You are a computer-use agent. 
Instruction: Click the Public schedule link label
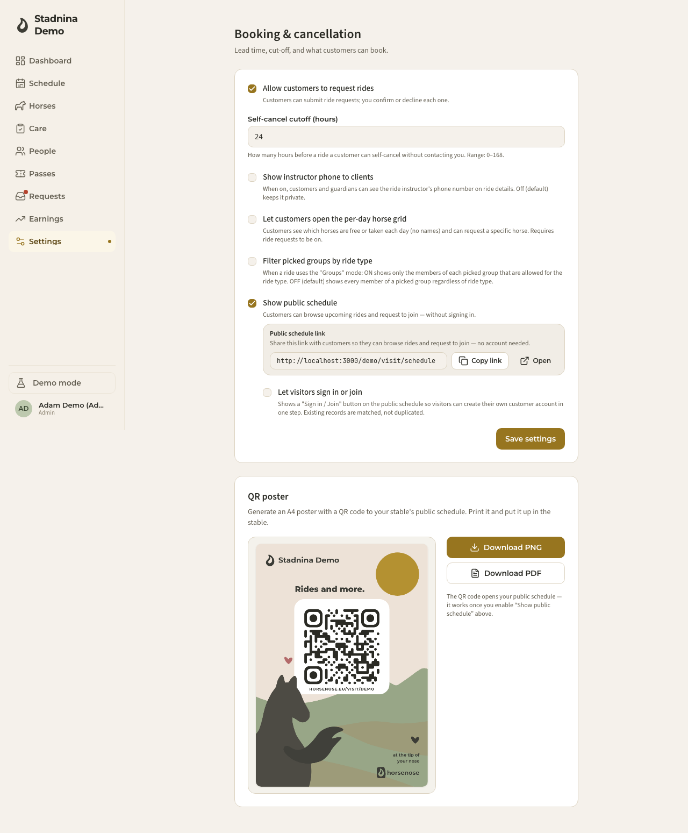point(297,333)
